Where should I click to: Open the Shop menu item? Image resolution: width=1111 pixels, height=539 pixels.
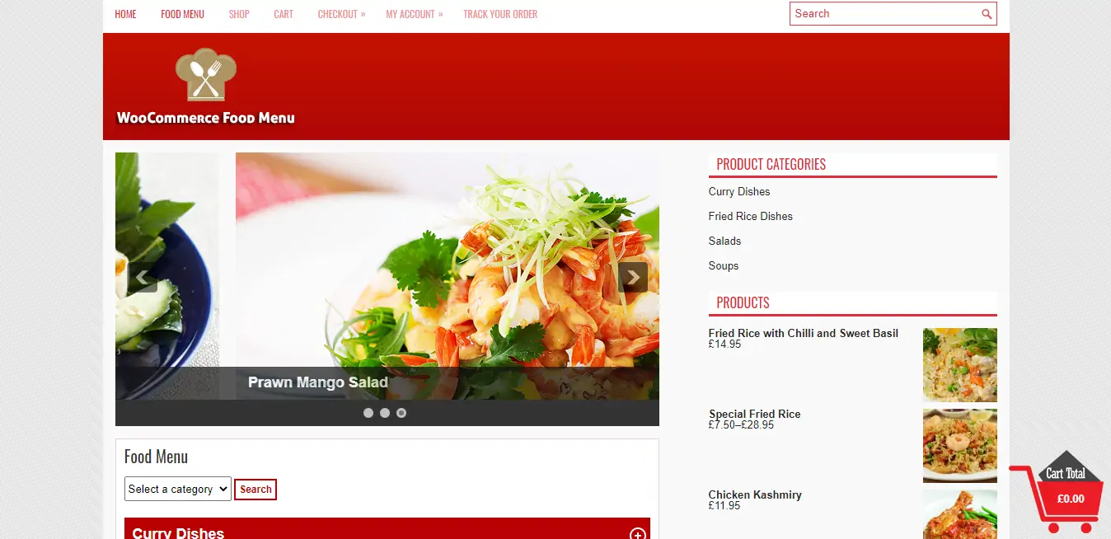pyautogui.click(x=239, y=14)
